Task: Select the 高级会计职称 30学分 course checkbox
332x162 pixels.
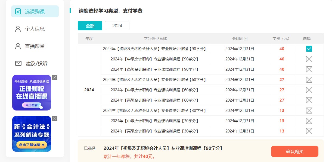Action: tap(309, 131)
